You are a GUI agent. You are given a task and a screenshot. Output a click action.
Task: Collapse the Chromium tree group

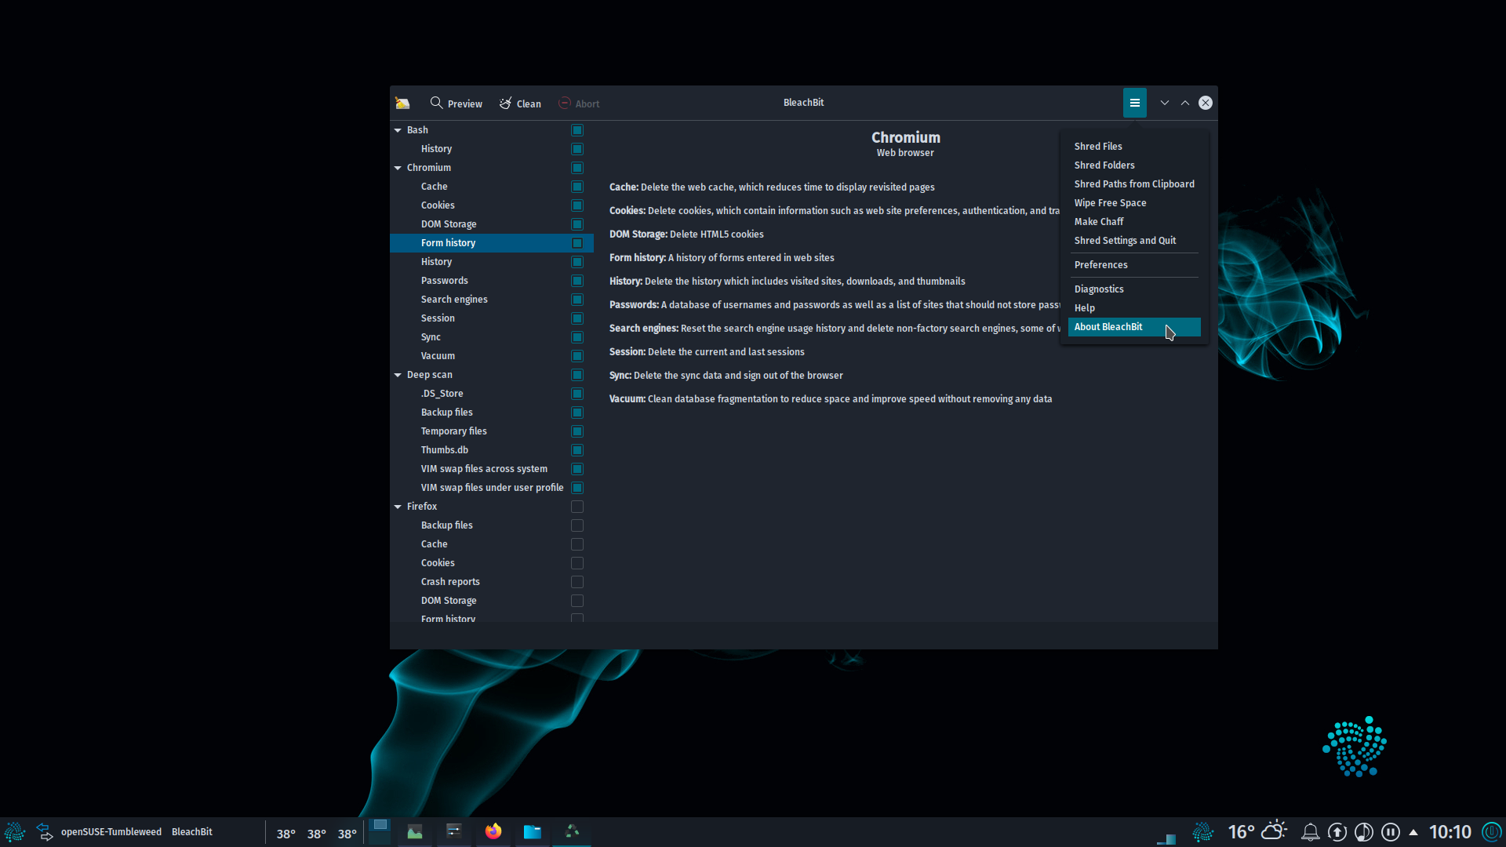(398, 168)
